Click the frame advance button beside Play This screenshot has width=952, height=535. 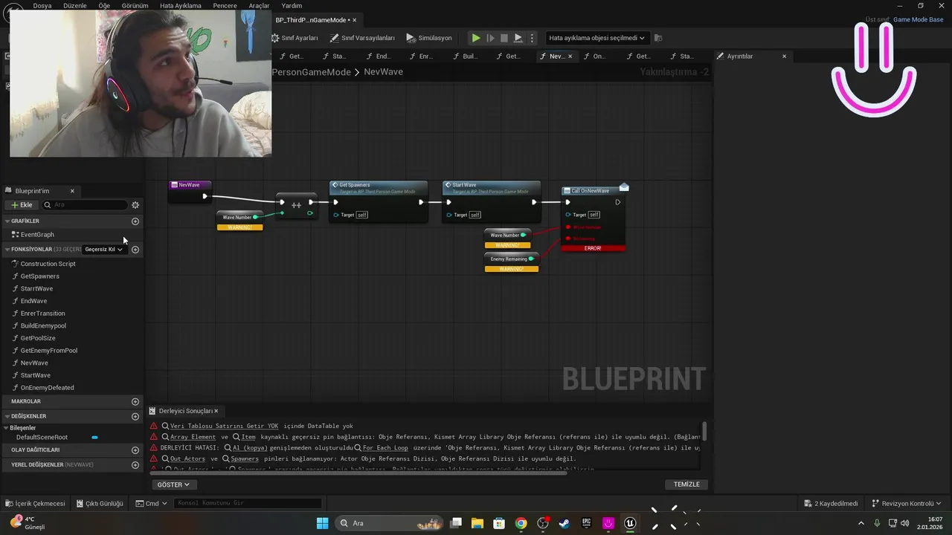490,38
